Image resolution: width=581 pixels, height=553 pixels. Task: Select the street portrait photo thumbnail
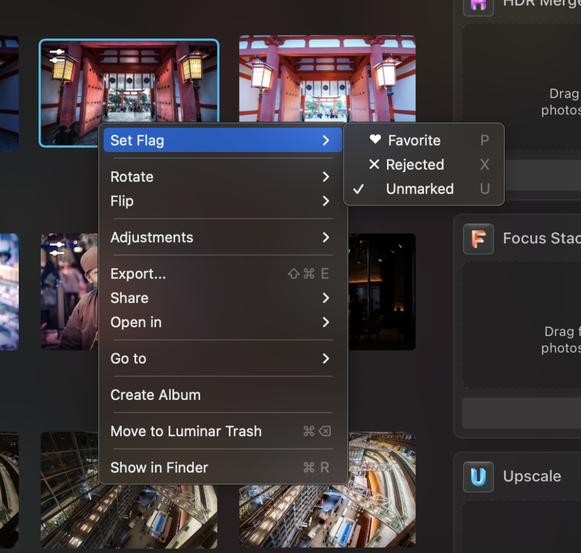[69, 292]
